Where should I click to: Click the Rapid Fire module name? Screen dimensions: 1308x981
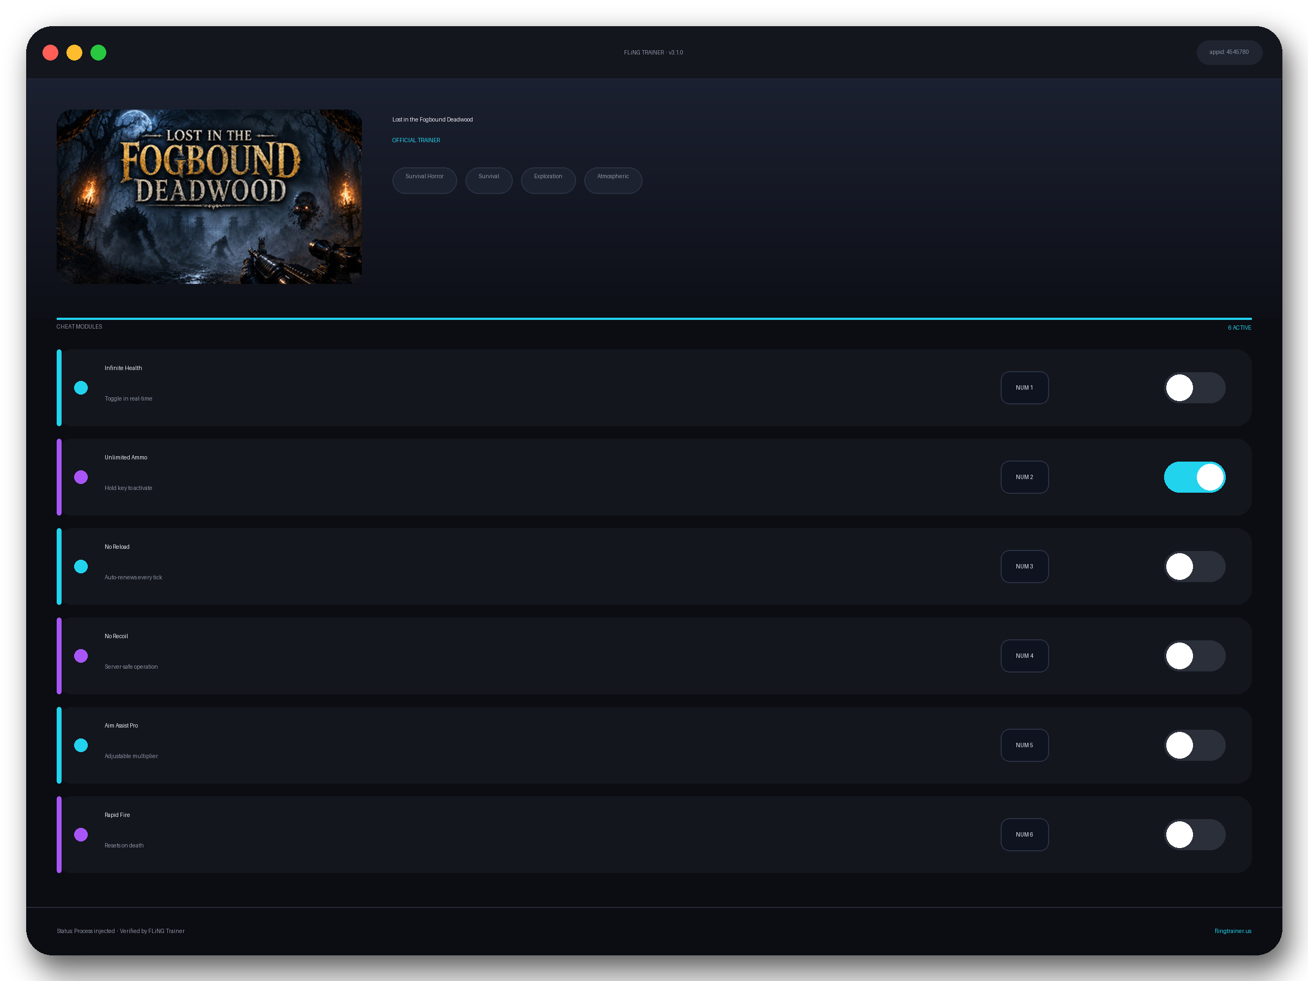pyautogui.click(x=117, y=815)
